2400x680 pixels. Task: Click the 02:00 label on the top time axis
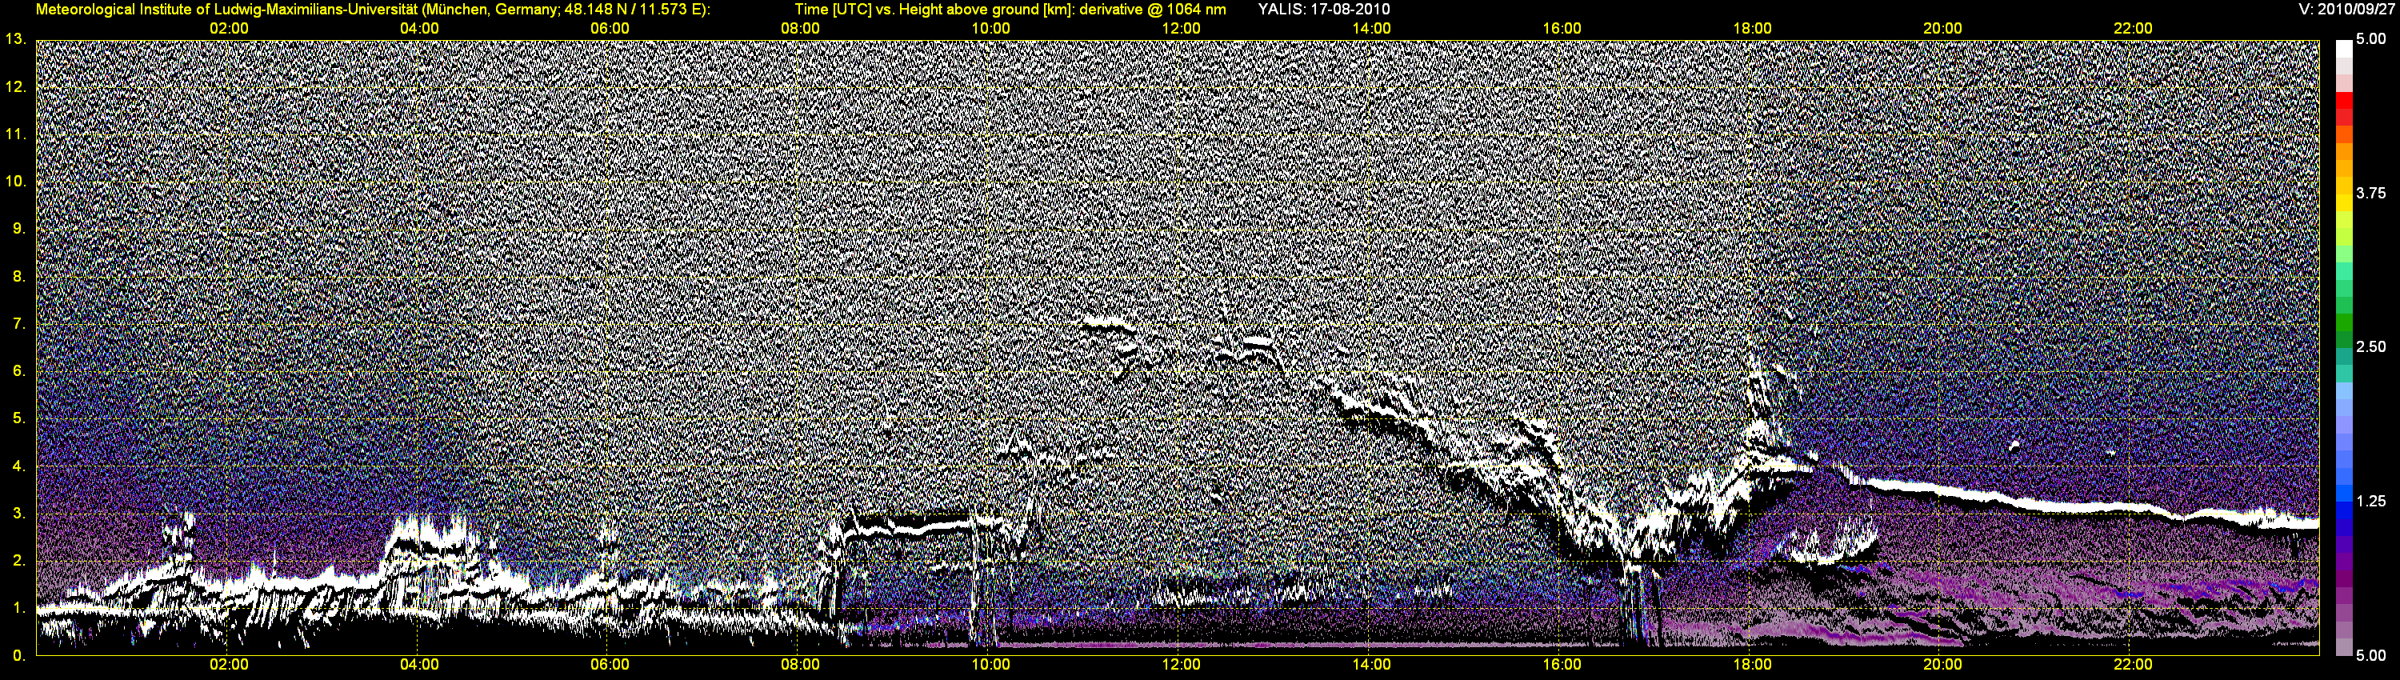[228, 28]
